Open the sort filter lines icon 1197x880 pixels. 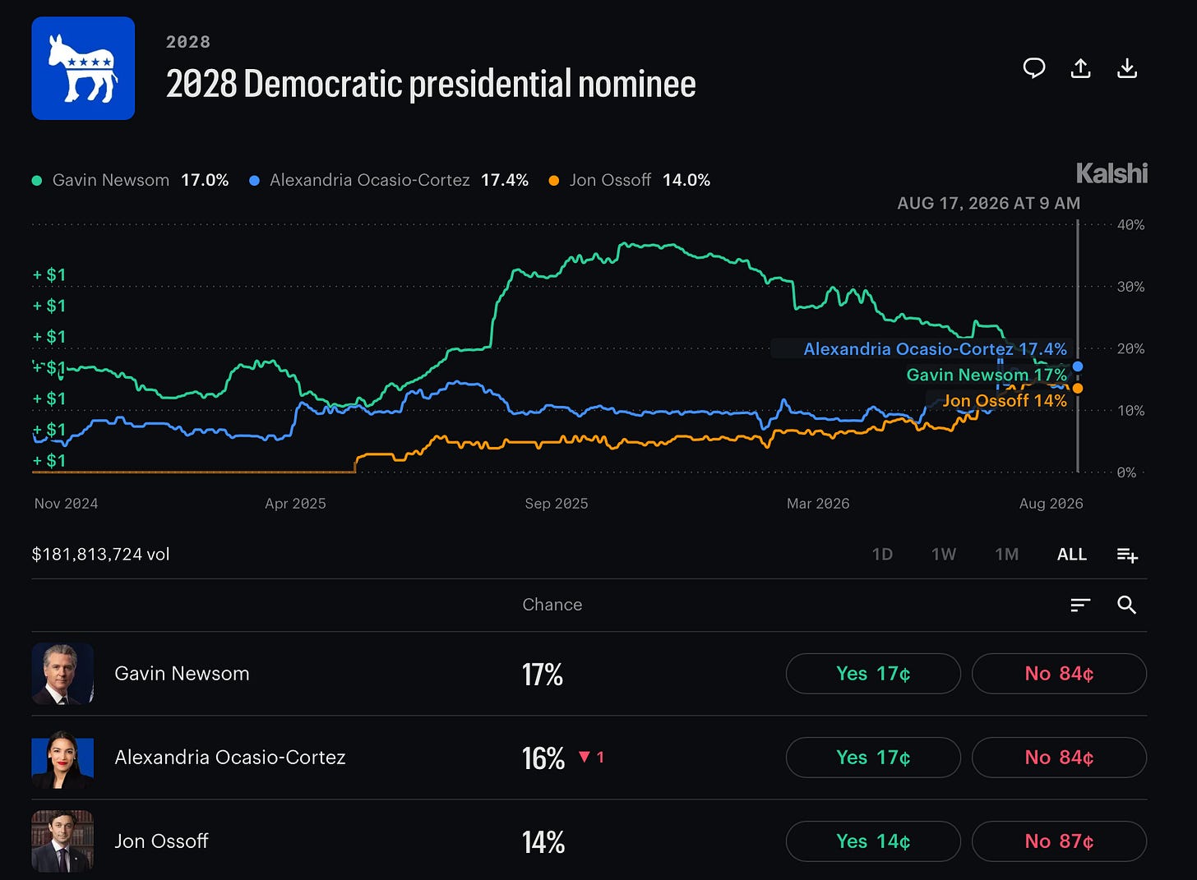[x=1080, y=606]
